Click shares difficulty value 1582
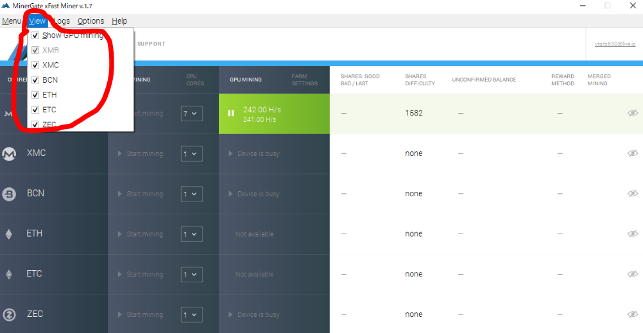643x333 pixels. coord(414,113)
